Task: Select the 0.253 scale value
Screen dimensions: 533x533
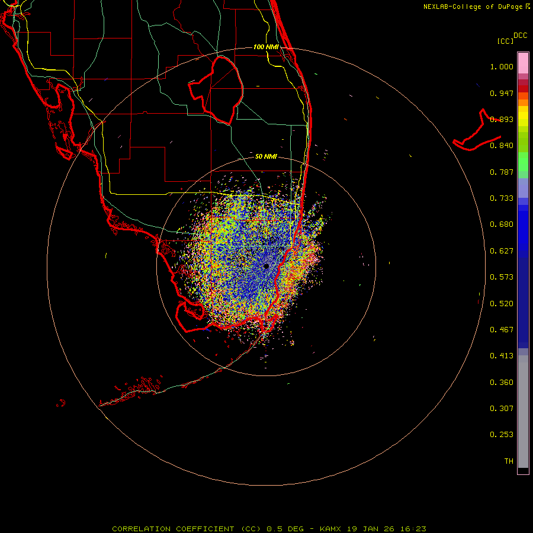Action: pyautogui.click(x=502, y=435)
